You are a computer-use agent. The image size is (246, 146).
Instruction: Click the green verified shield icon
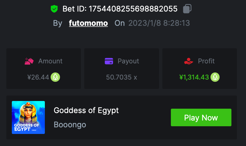click(x=54, y=9)
